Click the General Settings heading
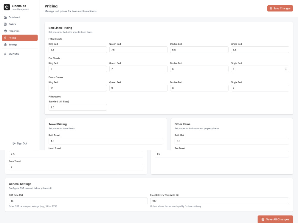This screenshot has width=298, height=223. tap(20, 184)
